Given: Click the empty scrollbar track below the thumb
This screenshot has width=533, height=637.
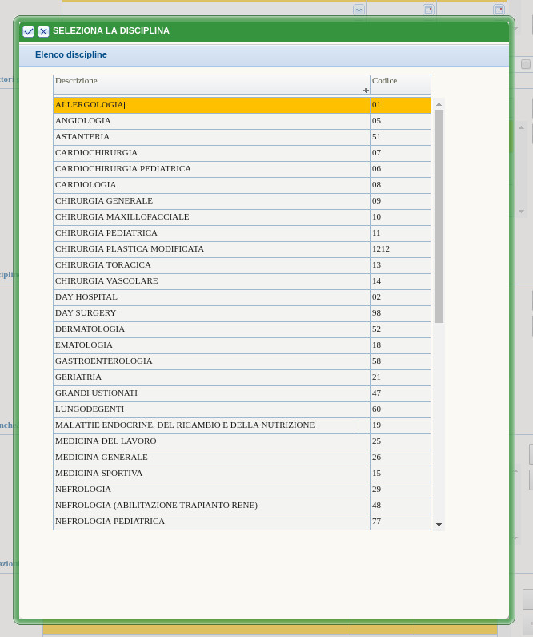Looking at the screenshot, I should coord(439,417).
